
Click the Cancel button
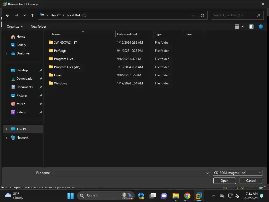[x=251, y=181]
